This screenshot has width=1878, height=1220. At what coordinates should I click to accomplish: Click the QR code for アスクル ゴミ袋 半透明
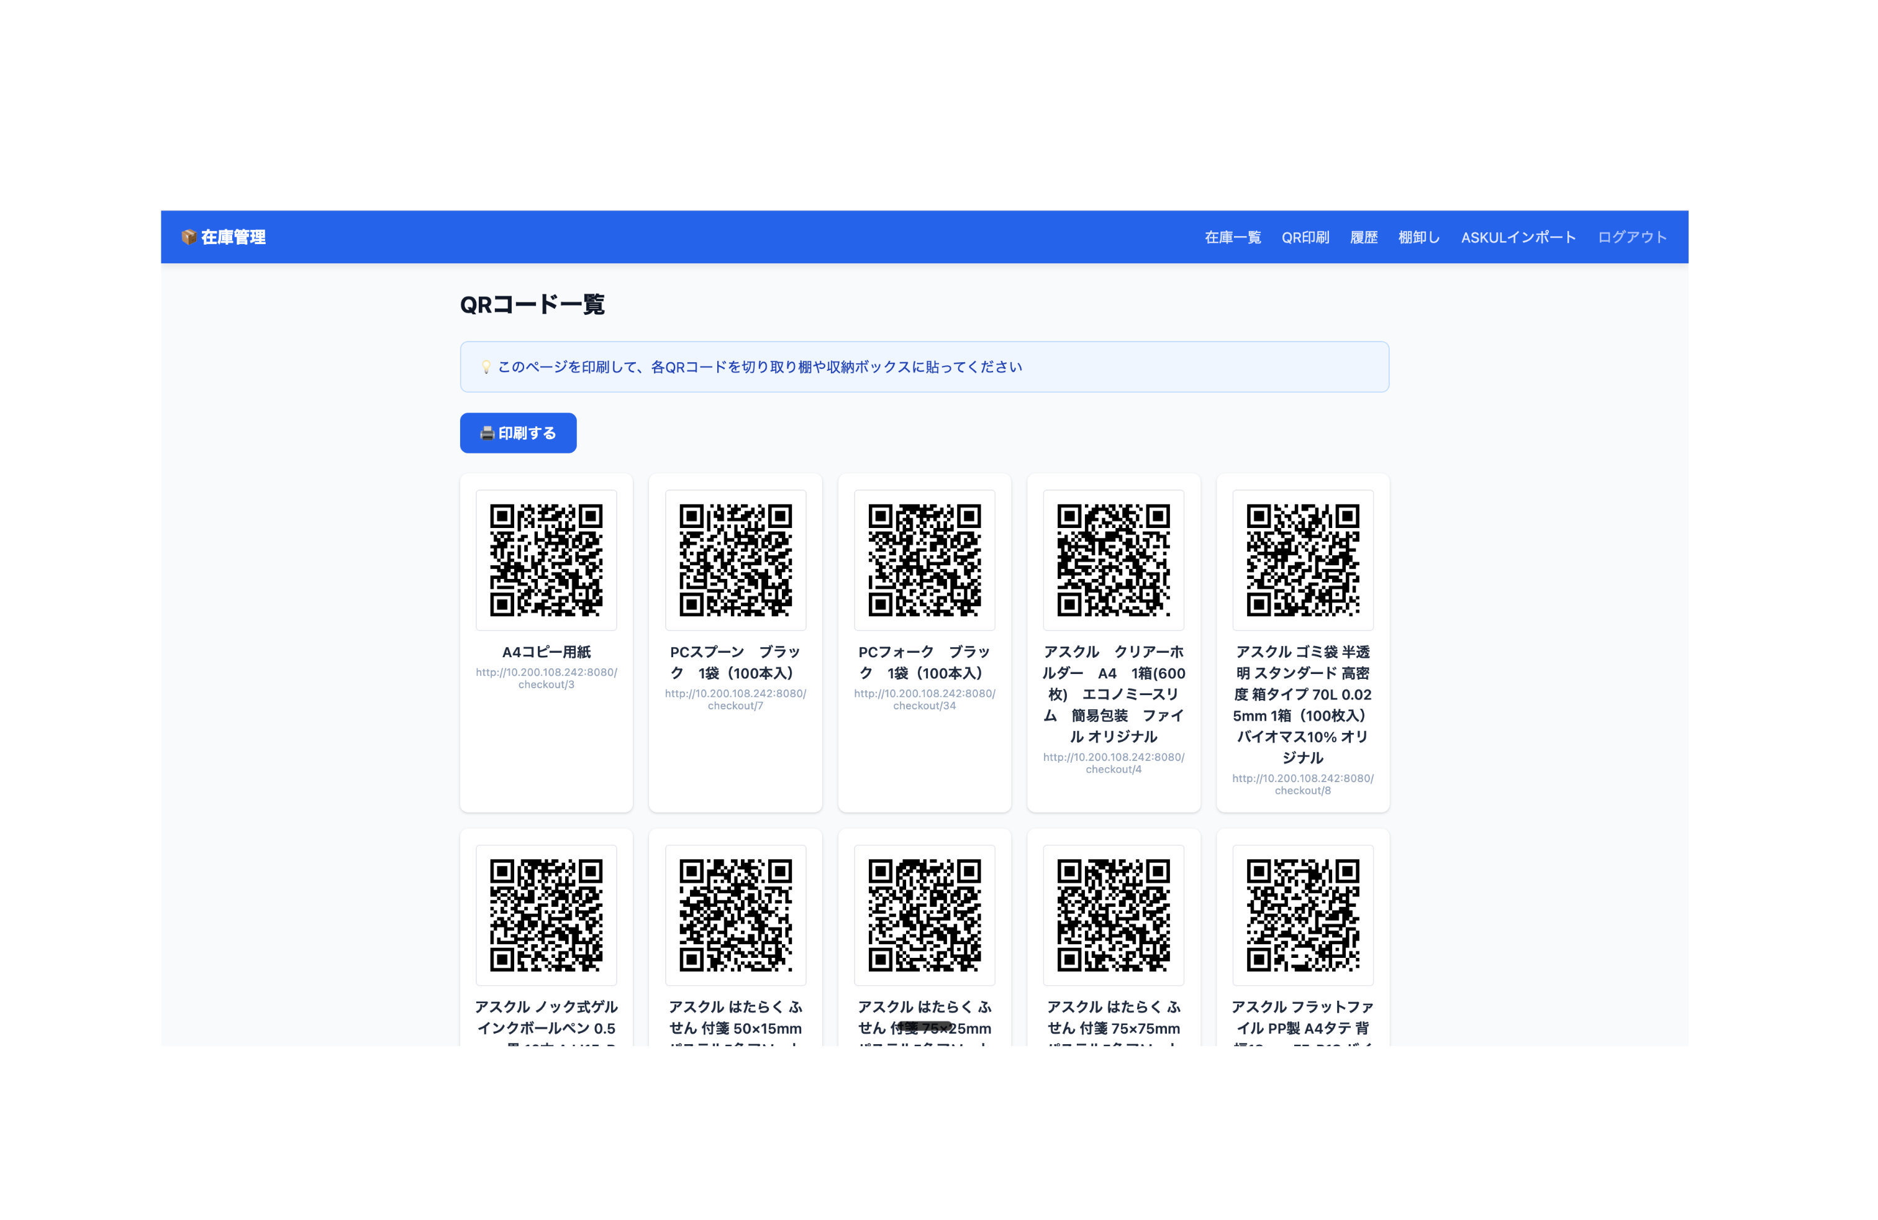(1303, 560)
